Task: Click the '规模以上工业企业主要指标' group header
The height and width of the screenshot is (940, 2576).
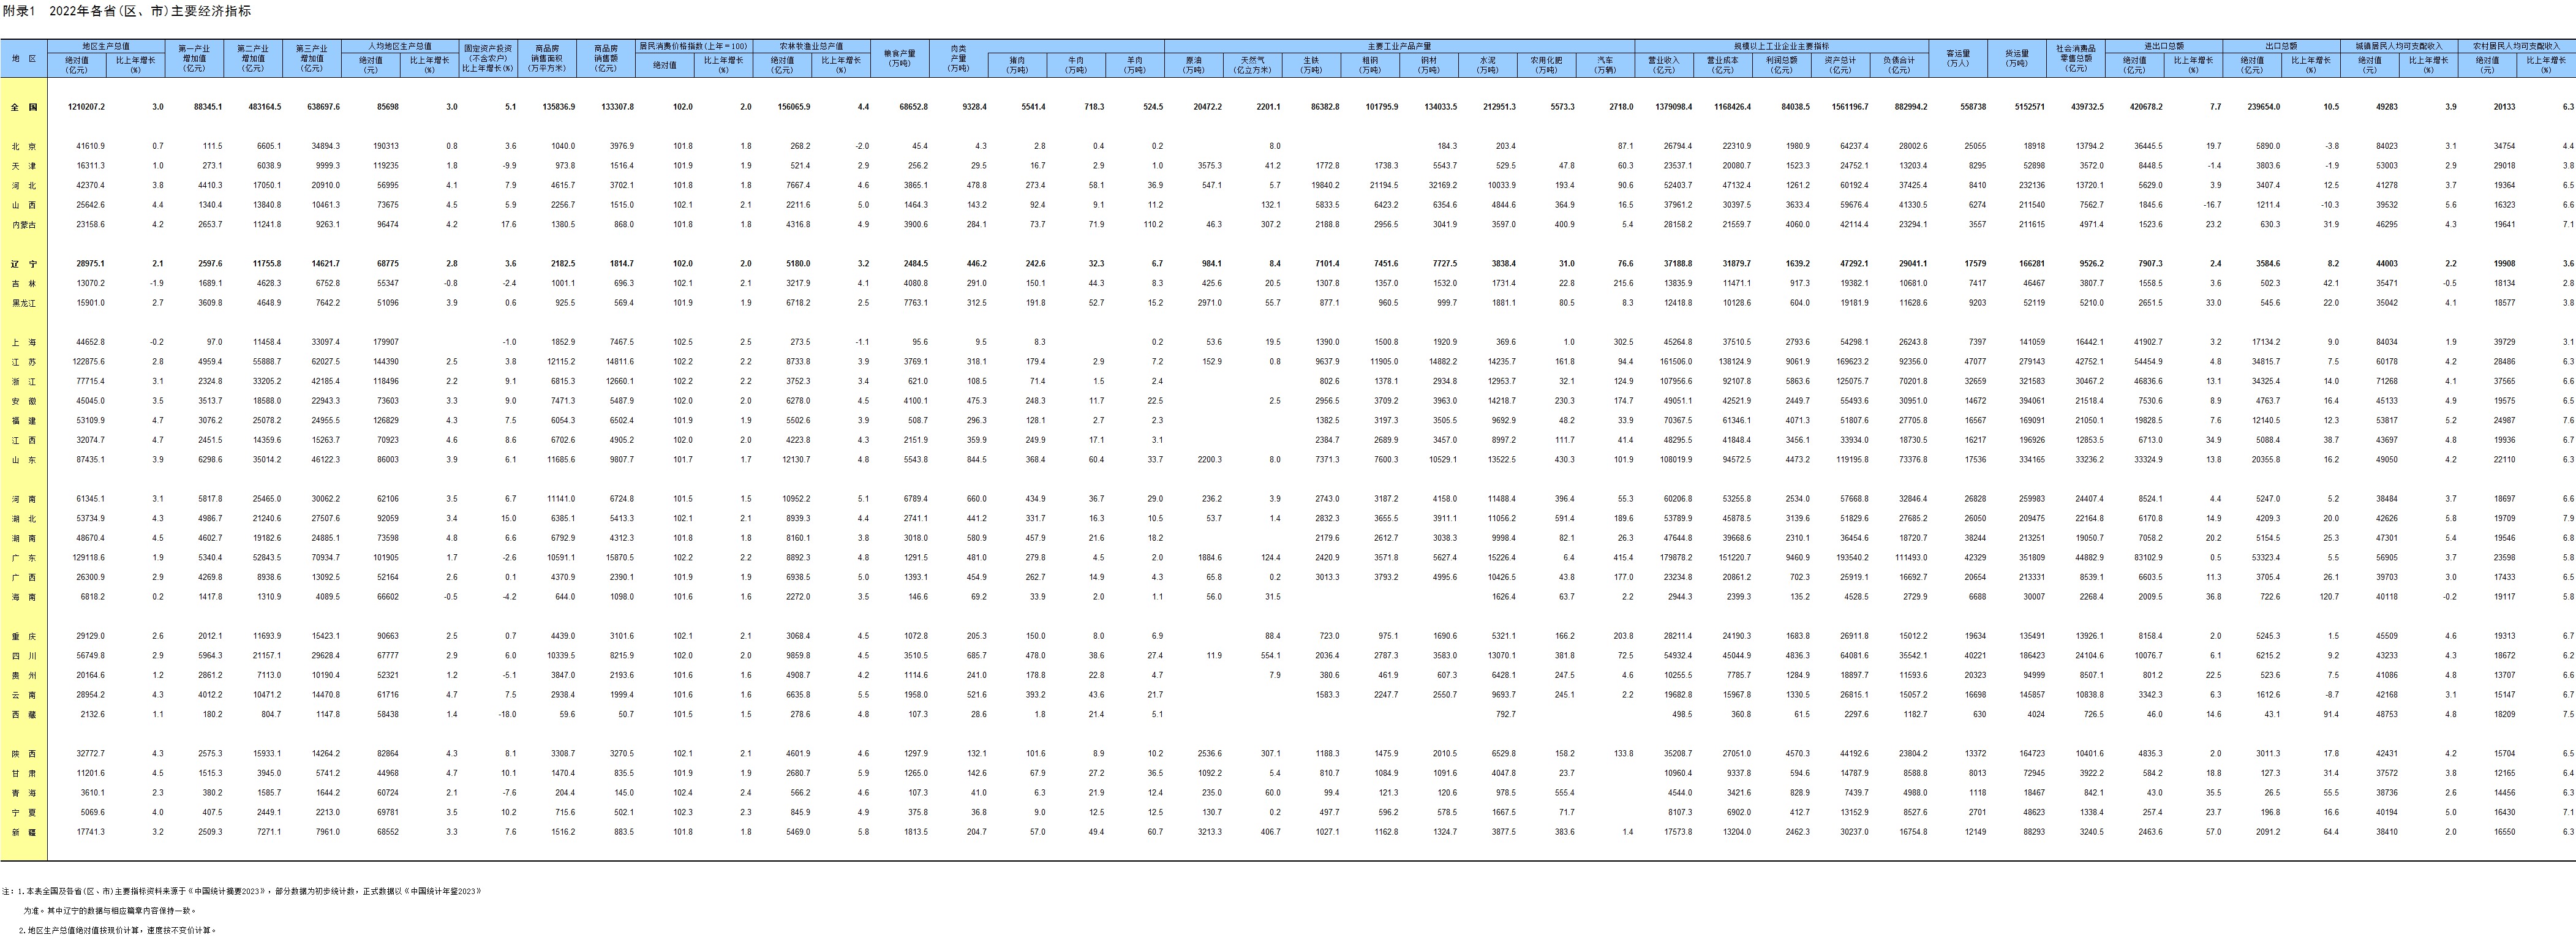Action: pos(1782,46)
